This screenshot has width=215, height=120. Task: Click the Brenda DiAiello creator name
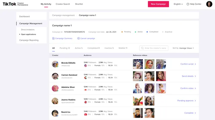click(68, 63)
